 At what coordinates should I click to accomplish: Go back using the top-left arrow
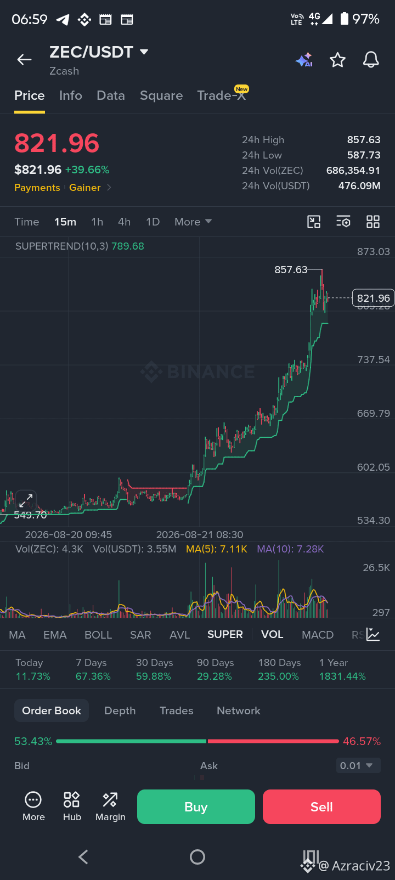pyautogui.click(x=24, y=60)
